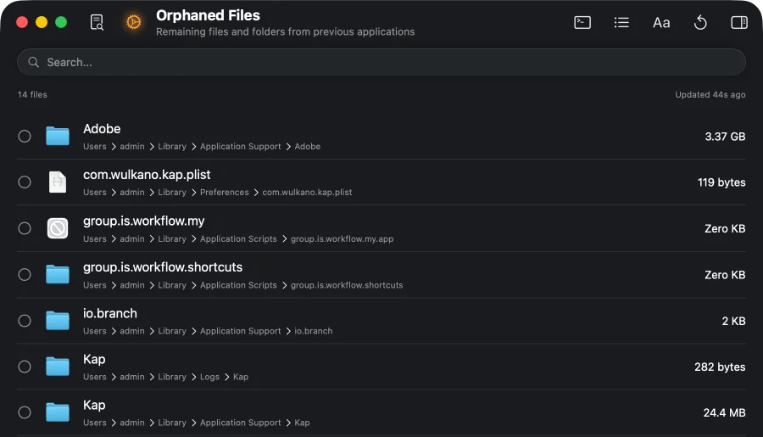The height and width of the screenshot is (437, 763).
Task: Click the group.is.workflow.my title
Action: pos(143,221)
